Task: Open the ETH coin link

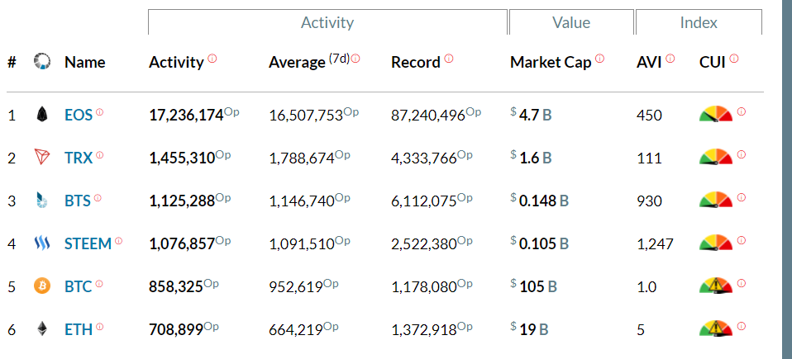Action: point(79,330)
